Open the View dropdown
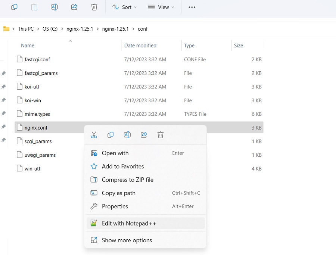The width and height of the screenshot is (336, 255). coord(161,7)
